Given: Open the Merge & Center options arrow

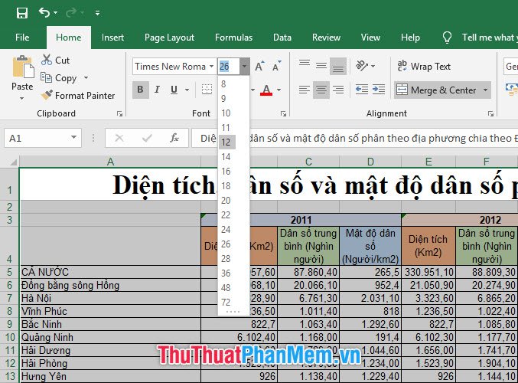Looking at the screenshot, I should [485, 90].
